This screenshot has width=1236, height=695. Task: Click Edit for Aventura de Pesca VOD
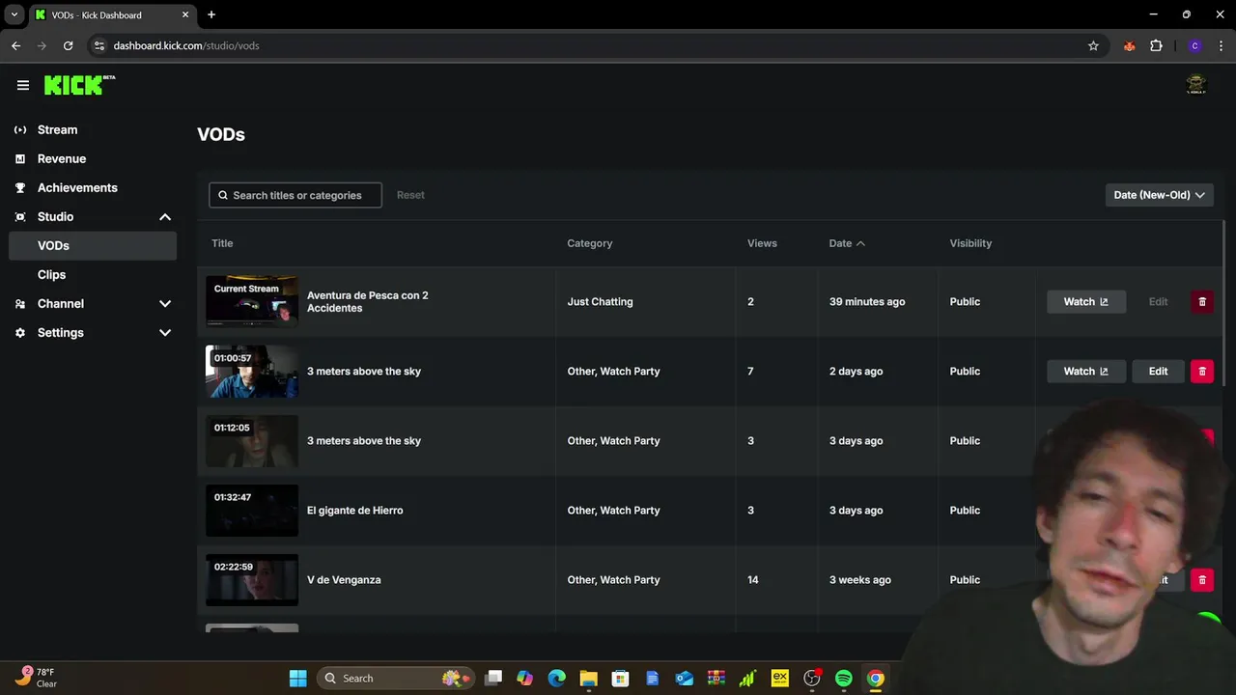point(1158,301)
